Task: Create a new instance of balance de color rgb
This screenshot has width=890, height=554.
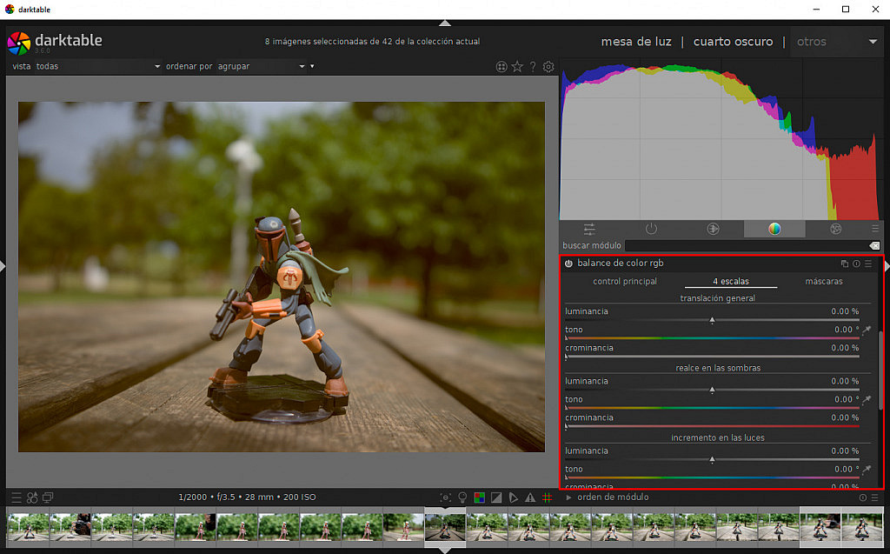Action: point(844,263)
